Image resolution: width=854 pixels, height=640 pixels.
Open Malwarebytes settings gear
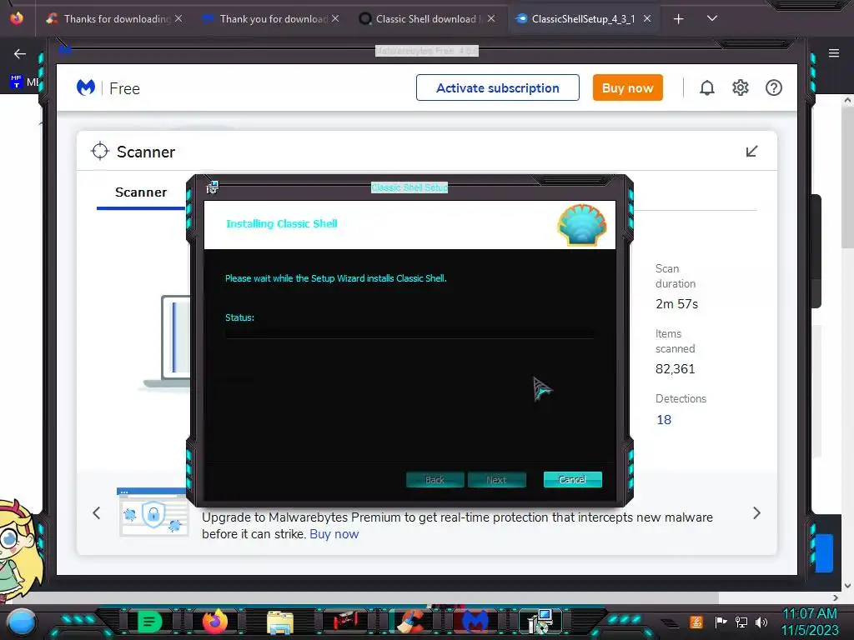click(x=741, y=87)
